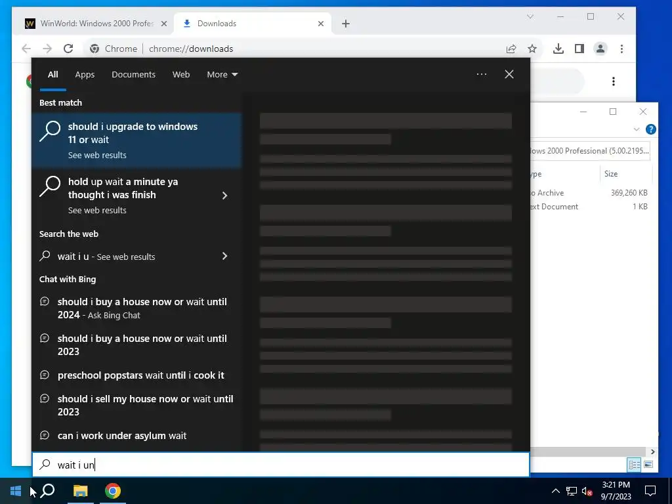
Task: Bookmark this tab with star icon
Action: [x=532, y=49]
